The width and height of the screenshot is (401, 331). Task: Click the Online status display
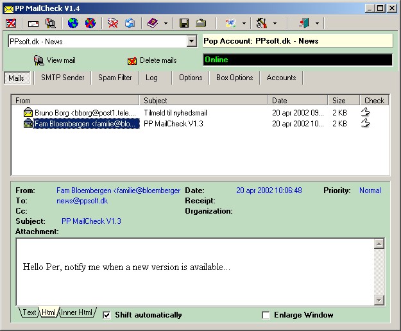click(298, 60)
